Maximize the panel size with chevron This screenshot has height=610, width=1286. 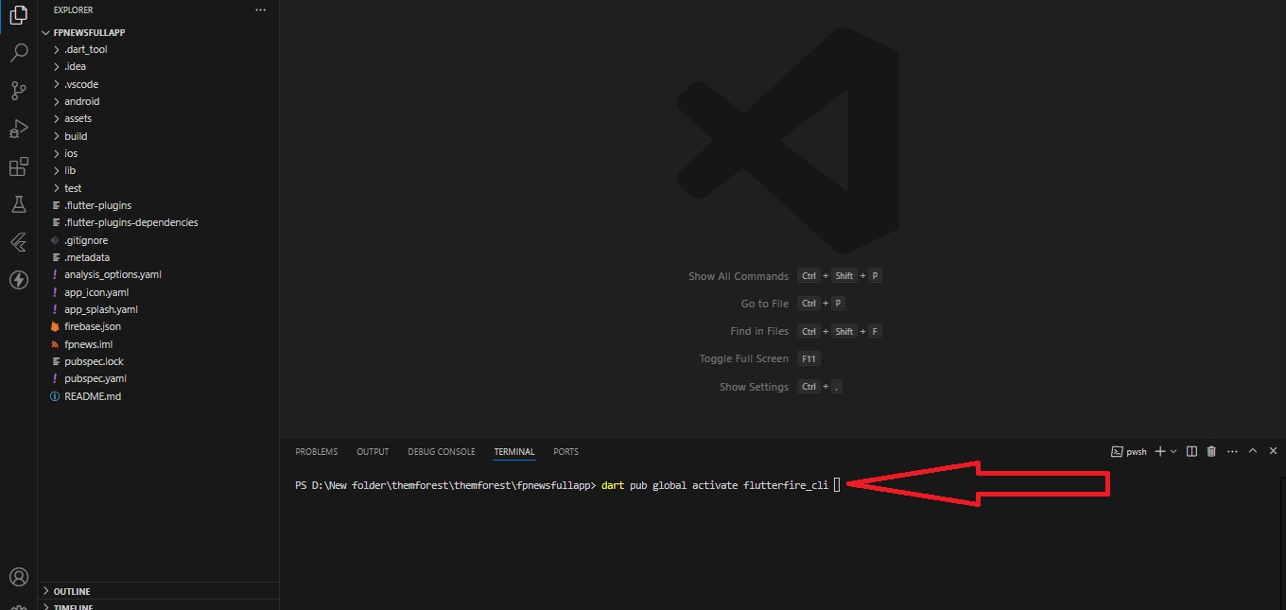pos(1253,452)
